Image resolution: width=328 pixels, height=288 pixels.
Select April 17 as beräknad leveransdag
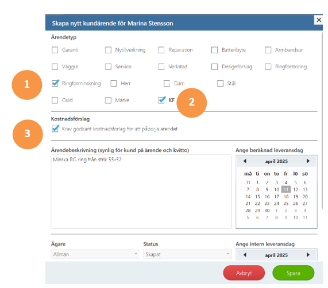coord(276,197)
